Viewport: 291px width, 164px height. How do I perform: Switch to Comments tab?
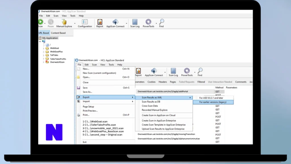pos(241,82)
